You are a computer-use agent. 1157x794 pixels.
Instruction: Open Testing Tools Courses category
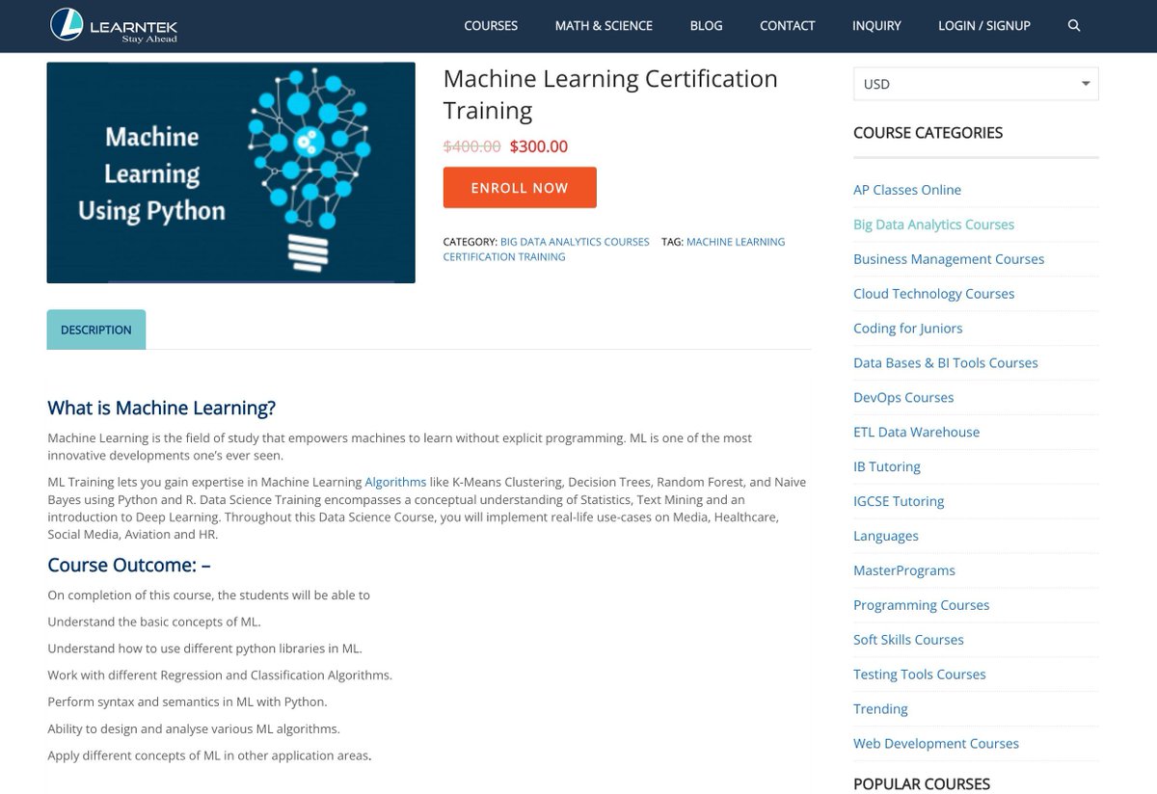[920, 675]
